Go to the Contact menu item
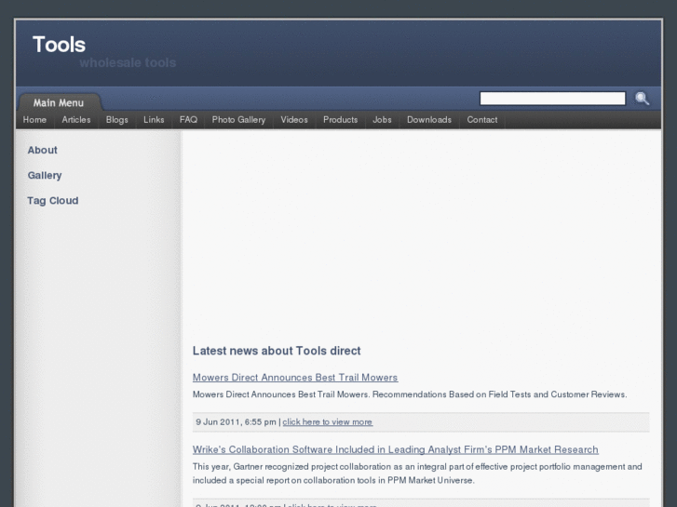The width and height of the screenshot is (677, 507). tap(481, 120)
